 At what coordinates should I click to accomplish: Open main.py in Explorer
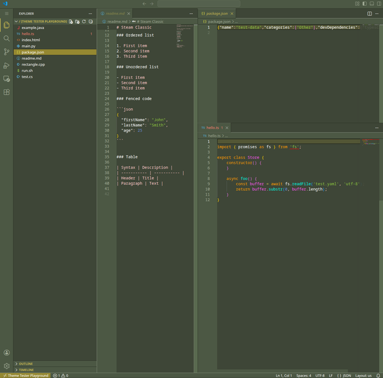pyautogui.click(x=55, y=46)
